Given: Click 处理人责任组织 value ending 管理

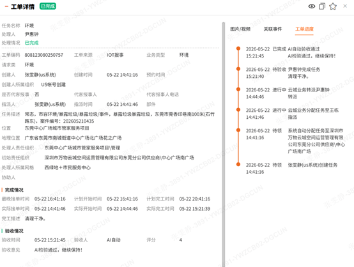Looking at the screenshot, I should (x=82, y=148).
